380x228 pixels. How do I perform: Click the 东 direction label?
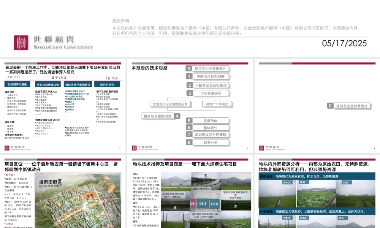(236, 206)
